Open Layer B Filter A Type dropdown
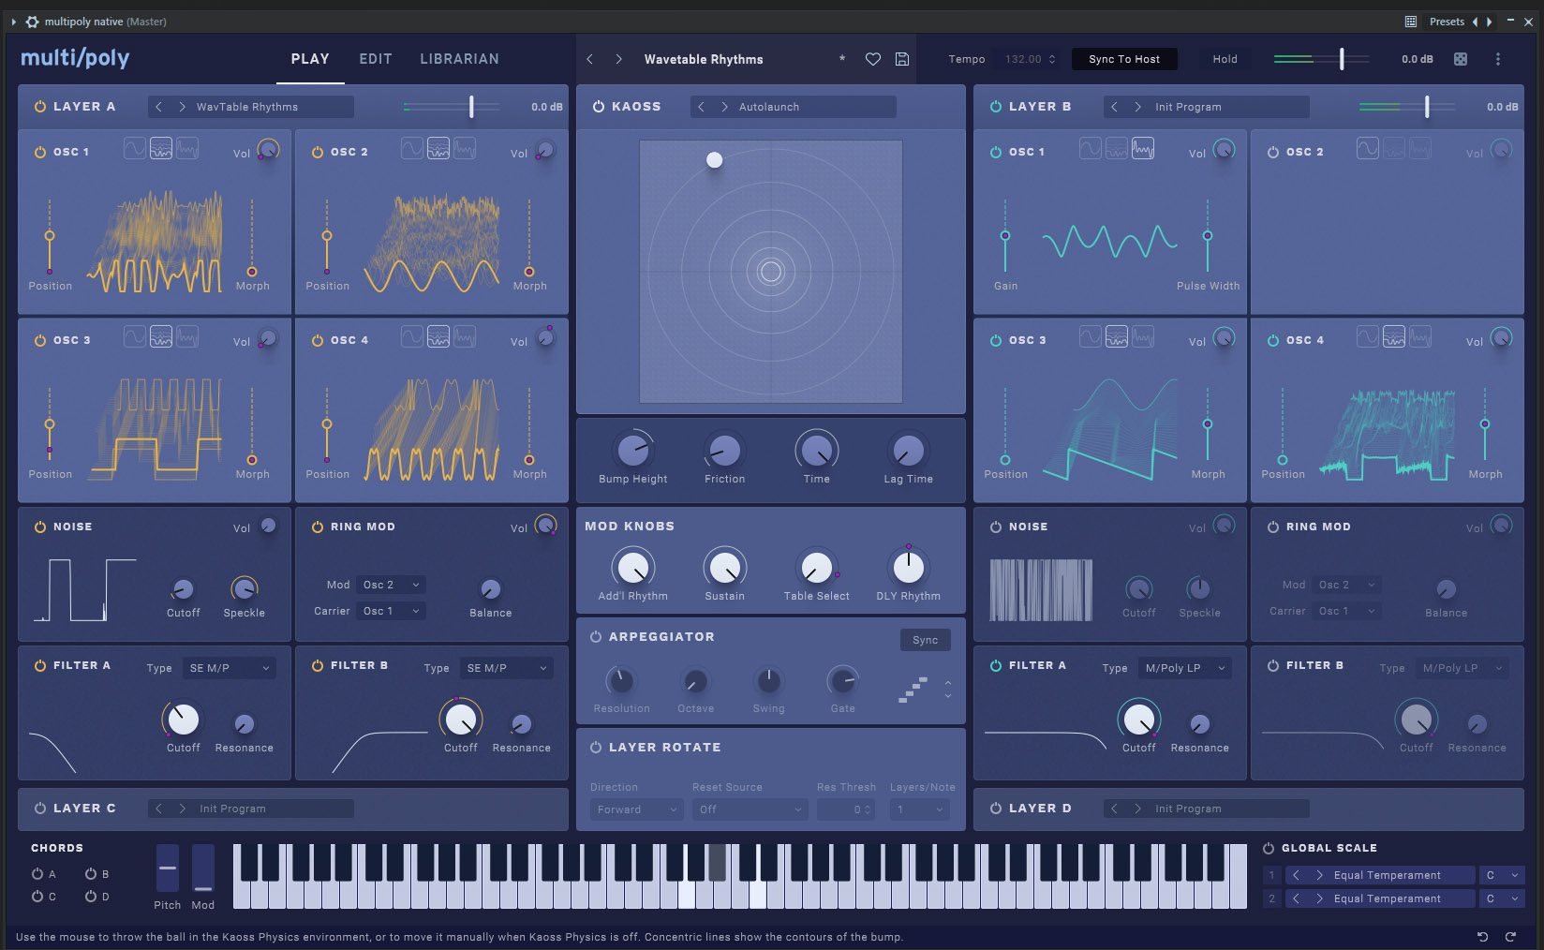The image size is (1544, 950). (x=1185, y=668)
